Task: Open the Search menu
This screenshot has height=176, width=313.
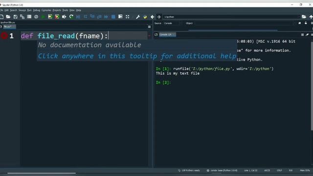Action: pyautogui.click(x=13, y=10)
